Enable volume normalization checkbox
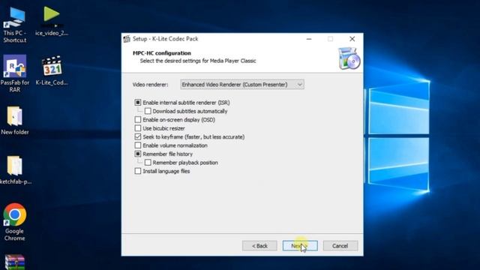480x270 pixels. pos(138,145)
